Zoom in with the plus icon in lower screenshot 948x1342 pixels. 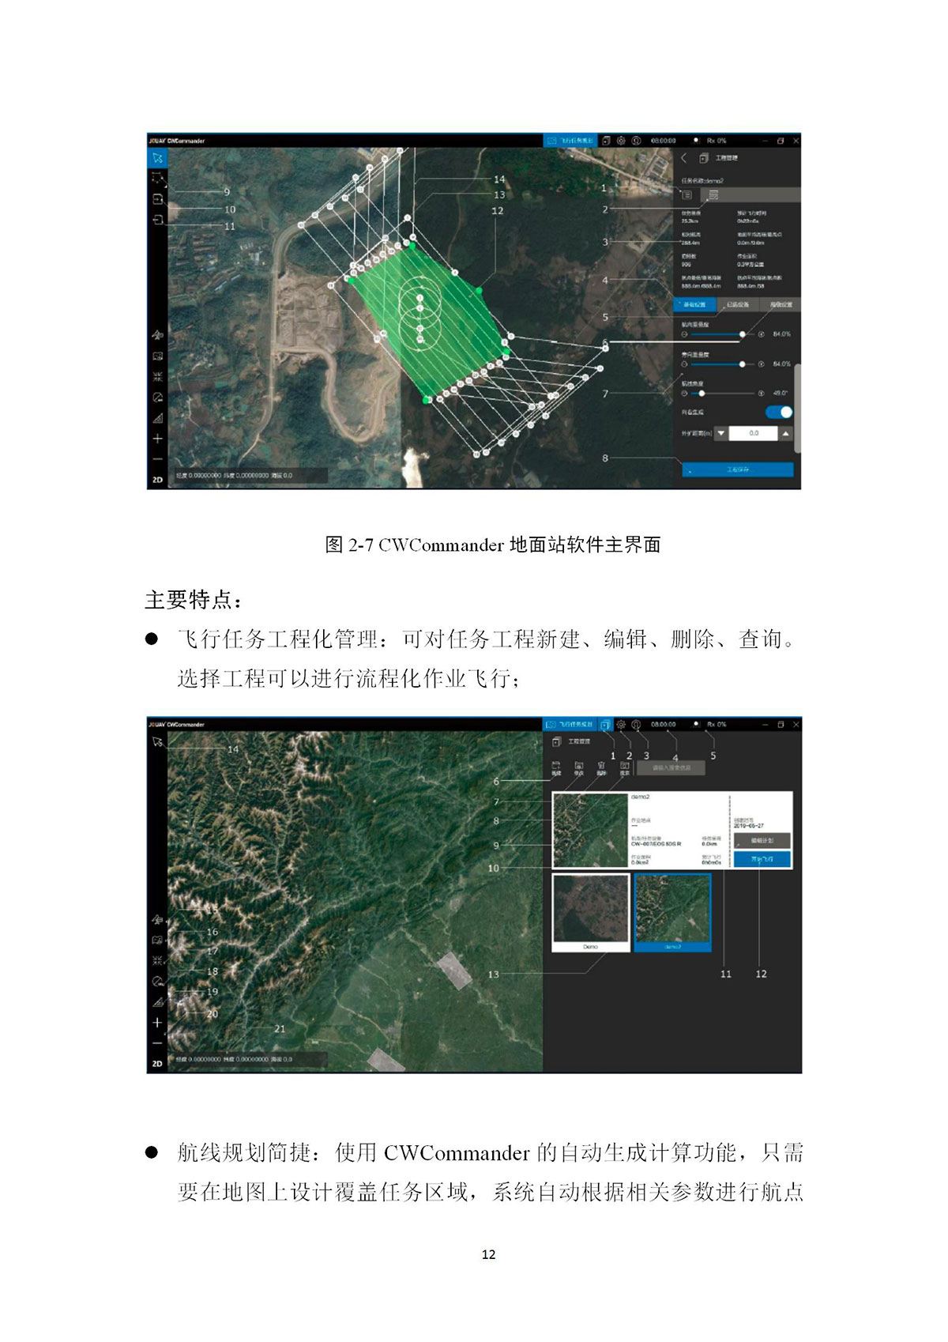coord(157,1023)
